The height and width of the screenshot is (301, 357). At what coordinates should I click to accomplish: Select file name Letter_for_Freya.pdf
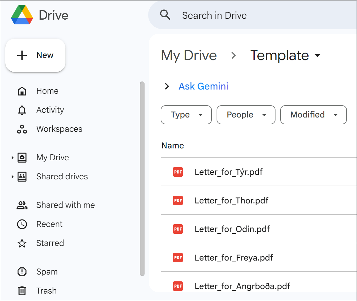pyautogui.click(x=234, y=258)
